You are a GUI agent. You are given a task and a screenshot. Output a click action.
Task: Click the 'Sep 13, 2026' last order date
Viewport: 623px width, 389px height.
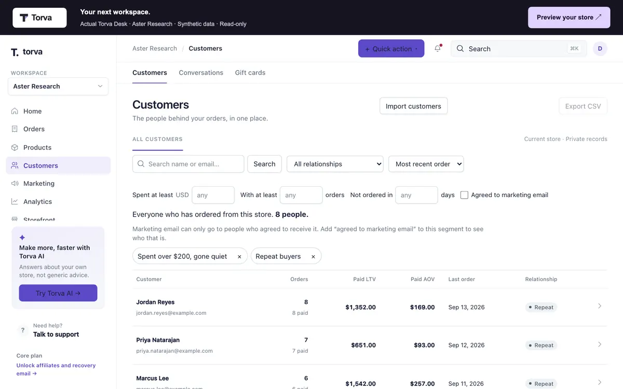click(466, 308)
